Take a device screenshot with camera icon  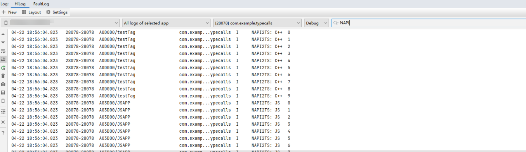pos(3,84)
